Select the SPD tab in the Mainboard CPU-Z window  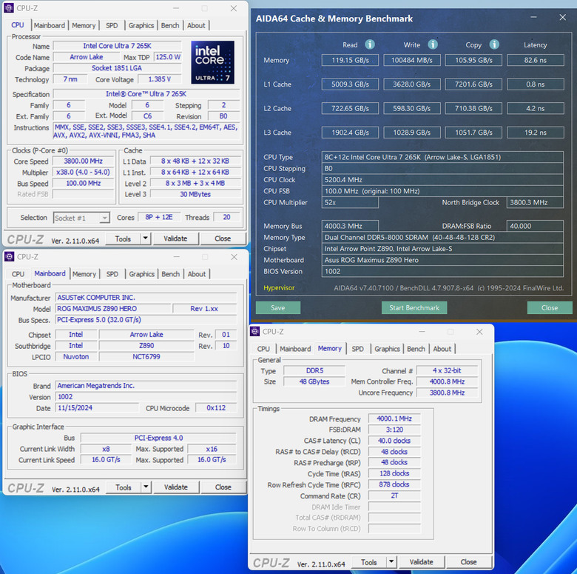pyautogui.click(x=112, y=274)
